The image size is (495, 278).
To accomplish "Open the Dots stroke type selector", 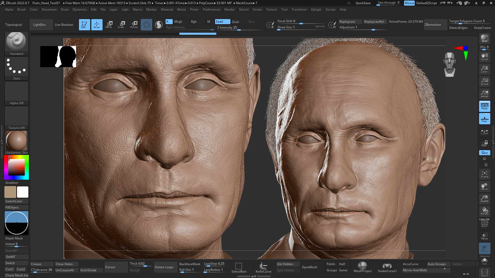I will (x=16, y=68).
